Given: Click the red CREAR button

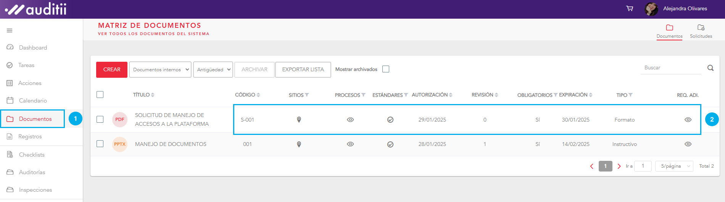Looking at the screenshot, I should coord(112,70).
